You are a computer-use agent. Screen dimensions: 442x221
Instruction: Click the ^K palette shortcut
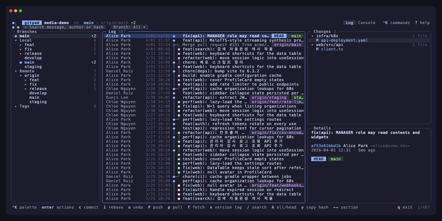coord(24,207)
